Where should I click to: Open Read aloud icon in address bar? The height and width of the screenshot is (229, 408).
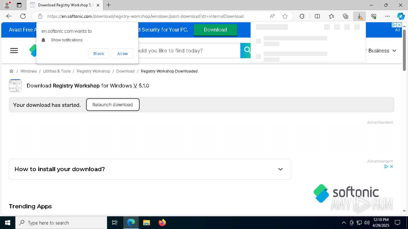tap(272, 16)
